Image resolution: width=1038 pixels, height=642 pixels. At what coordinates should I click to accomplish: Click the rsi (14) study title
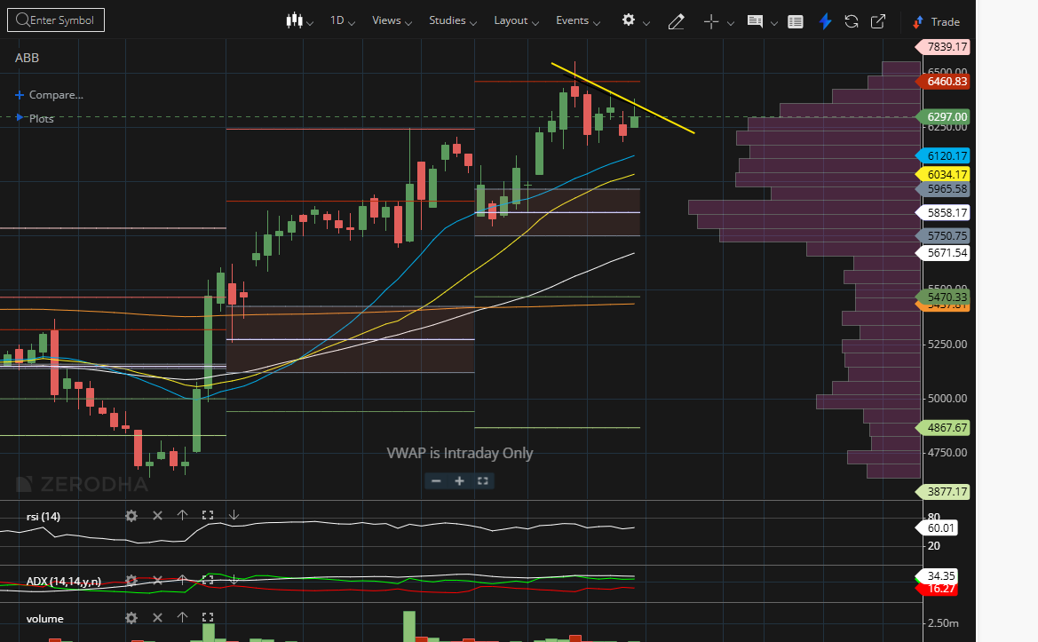click(x=43, y=516)
